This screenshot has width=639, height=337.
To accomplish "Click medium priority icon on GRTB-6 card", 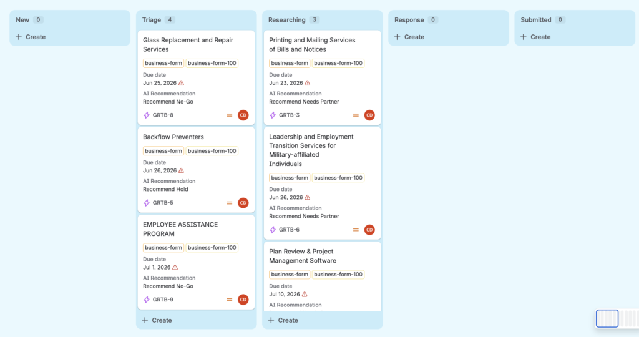I will point(356,230).
